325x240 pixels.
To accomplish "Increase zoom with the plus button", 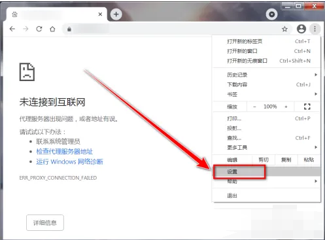I will pyautogui.click(x=286, y=107).
